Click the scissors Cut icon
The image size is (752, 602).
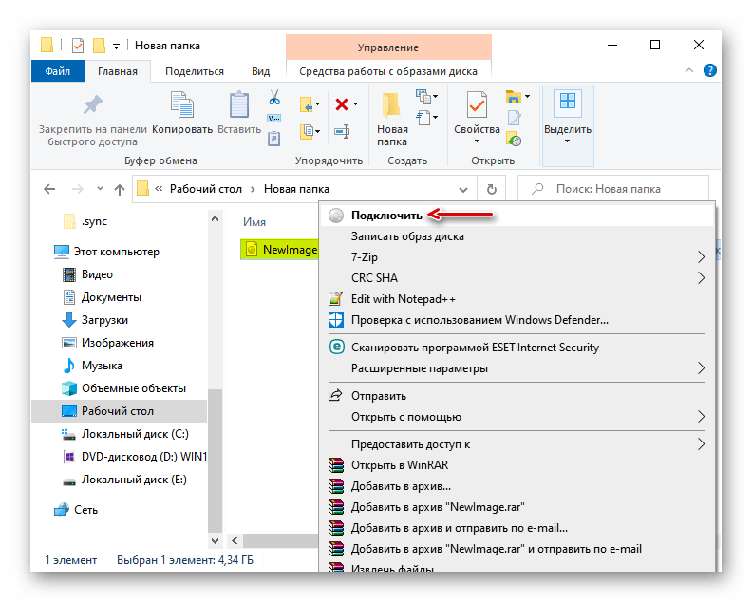(274, 98)
